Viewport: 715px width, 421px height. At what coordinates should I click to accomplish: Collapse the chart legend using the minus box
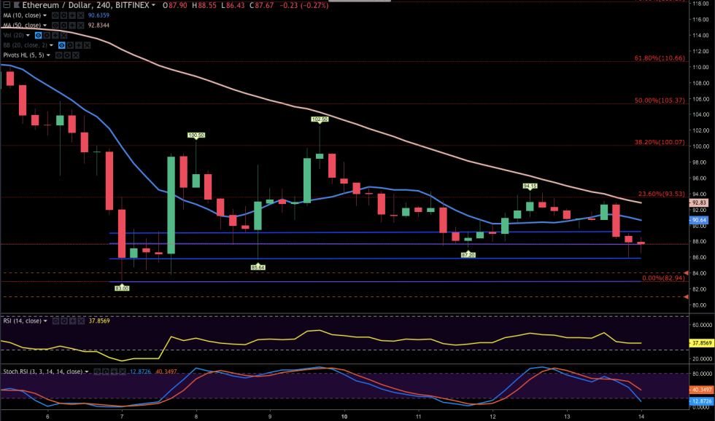tap(7, 5)
